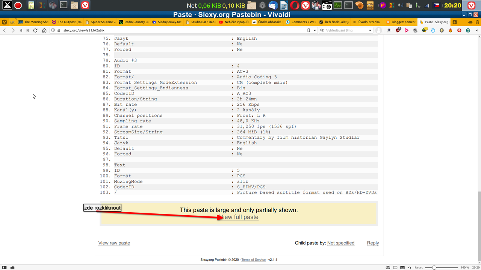The height and width of the screenshot is (270, 481).
Task: Adjust the status bar zoom slider
Action: [442, 267]
